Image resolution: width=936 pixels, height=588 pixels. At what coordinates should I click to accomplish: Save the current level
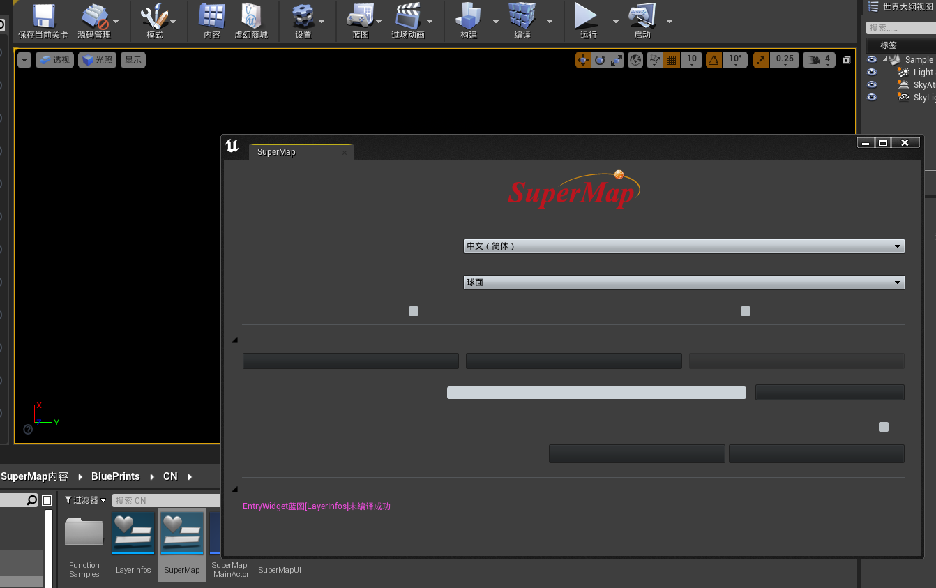(43, 22)
